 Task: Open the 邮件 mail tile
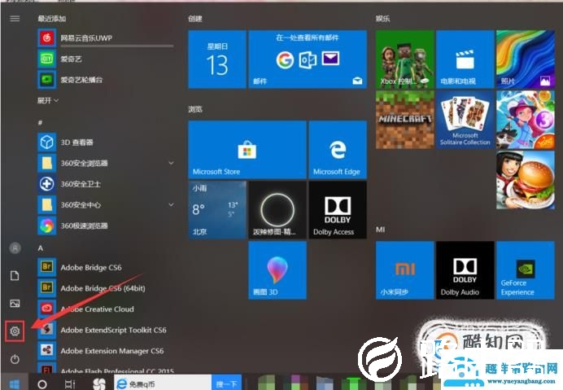(x=308, y=59)
